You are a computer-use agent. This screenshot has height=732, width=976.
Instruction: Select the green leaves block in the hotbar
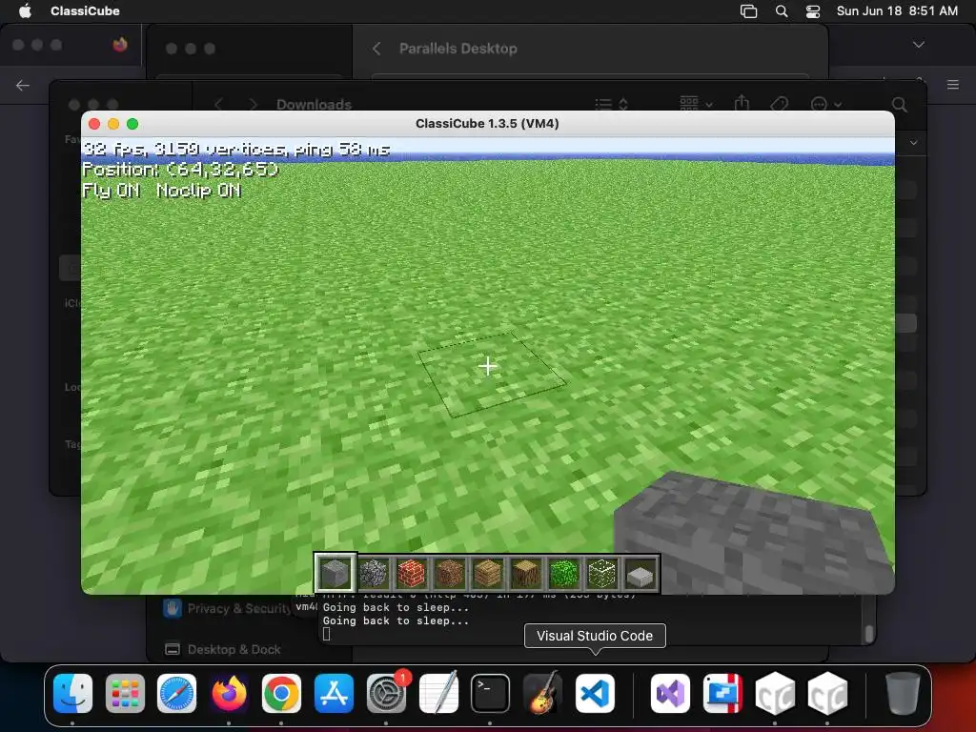point(564,573)
